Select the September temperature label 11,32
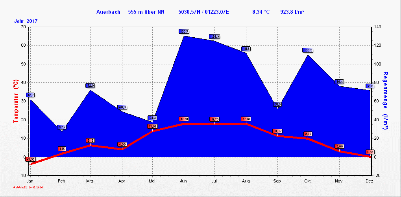Screen dimensions: 401x197 (277, 131)
